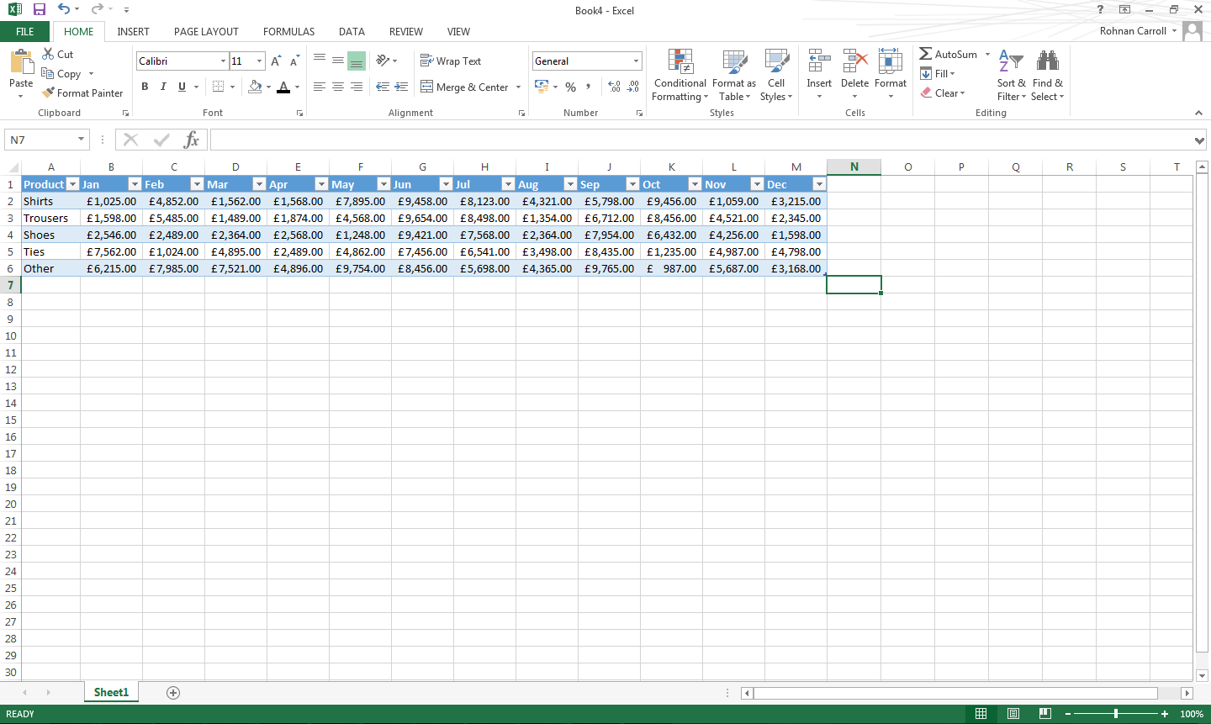
Task: Open Cell Styles gallery
Action: point(776,76)
